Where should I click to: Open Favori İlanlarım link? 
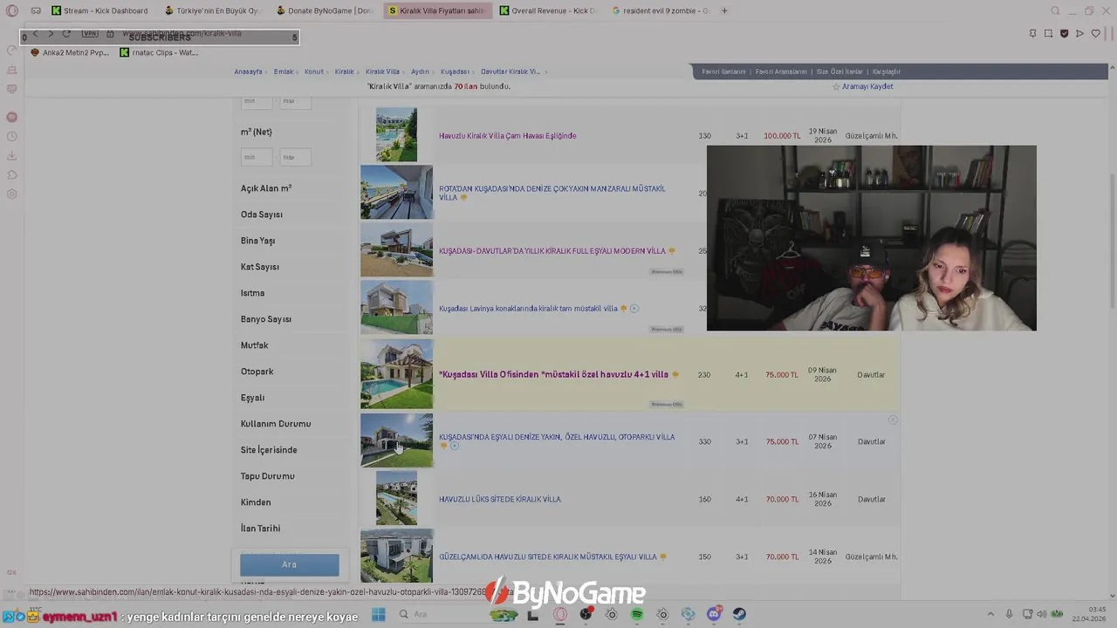pos(723,72)
